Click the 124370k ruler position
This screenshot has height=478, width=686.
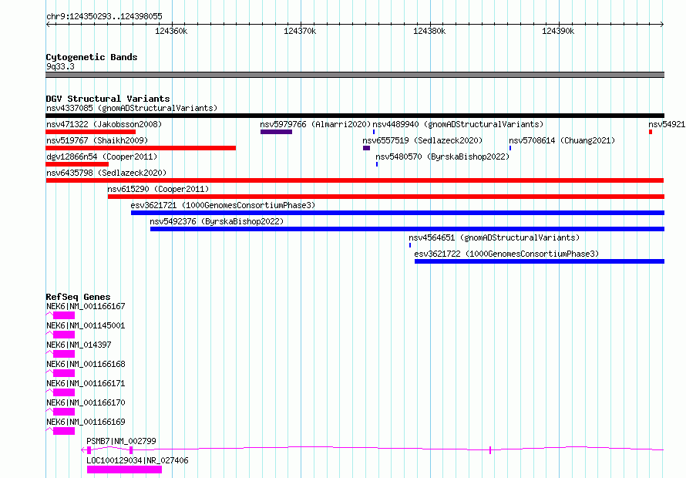pos(300,31)
